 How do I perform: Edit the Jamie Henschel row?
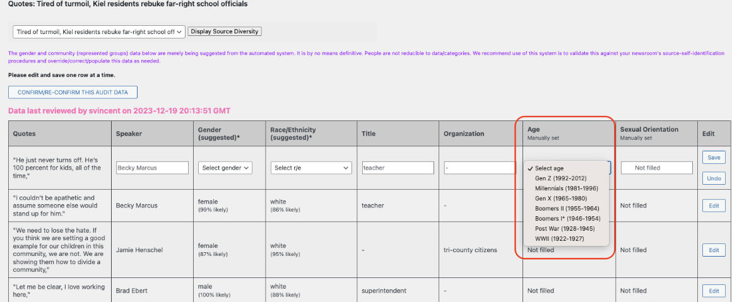(x=714, y=250)
